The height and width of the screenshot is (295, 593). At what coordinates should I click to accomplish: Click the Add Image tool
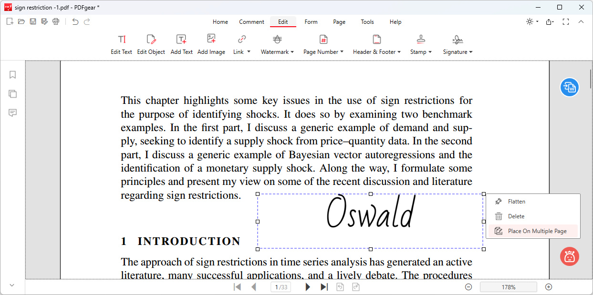point(211,44)
